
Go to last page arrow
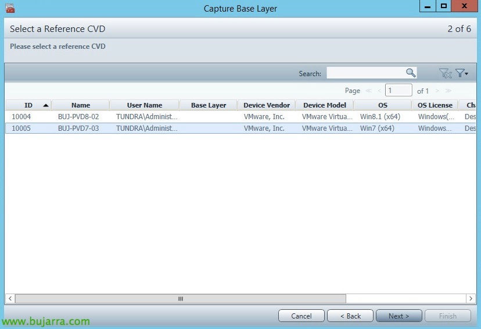[x=448, y=91]
